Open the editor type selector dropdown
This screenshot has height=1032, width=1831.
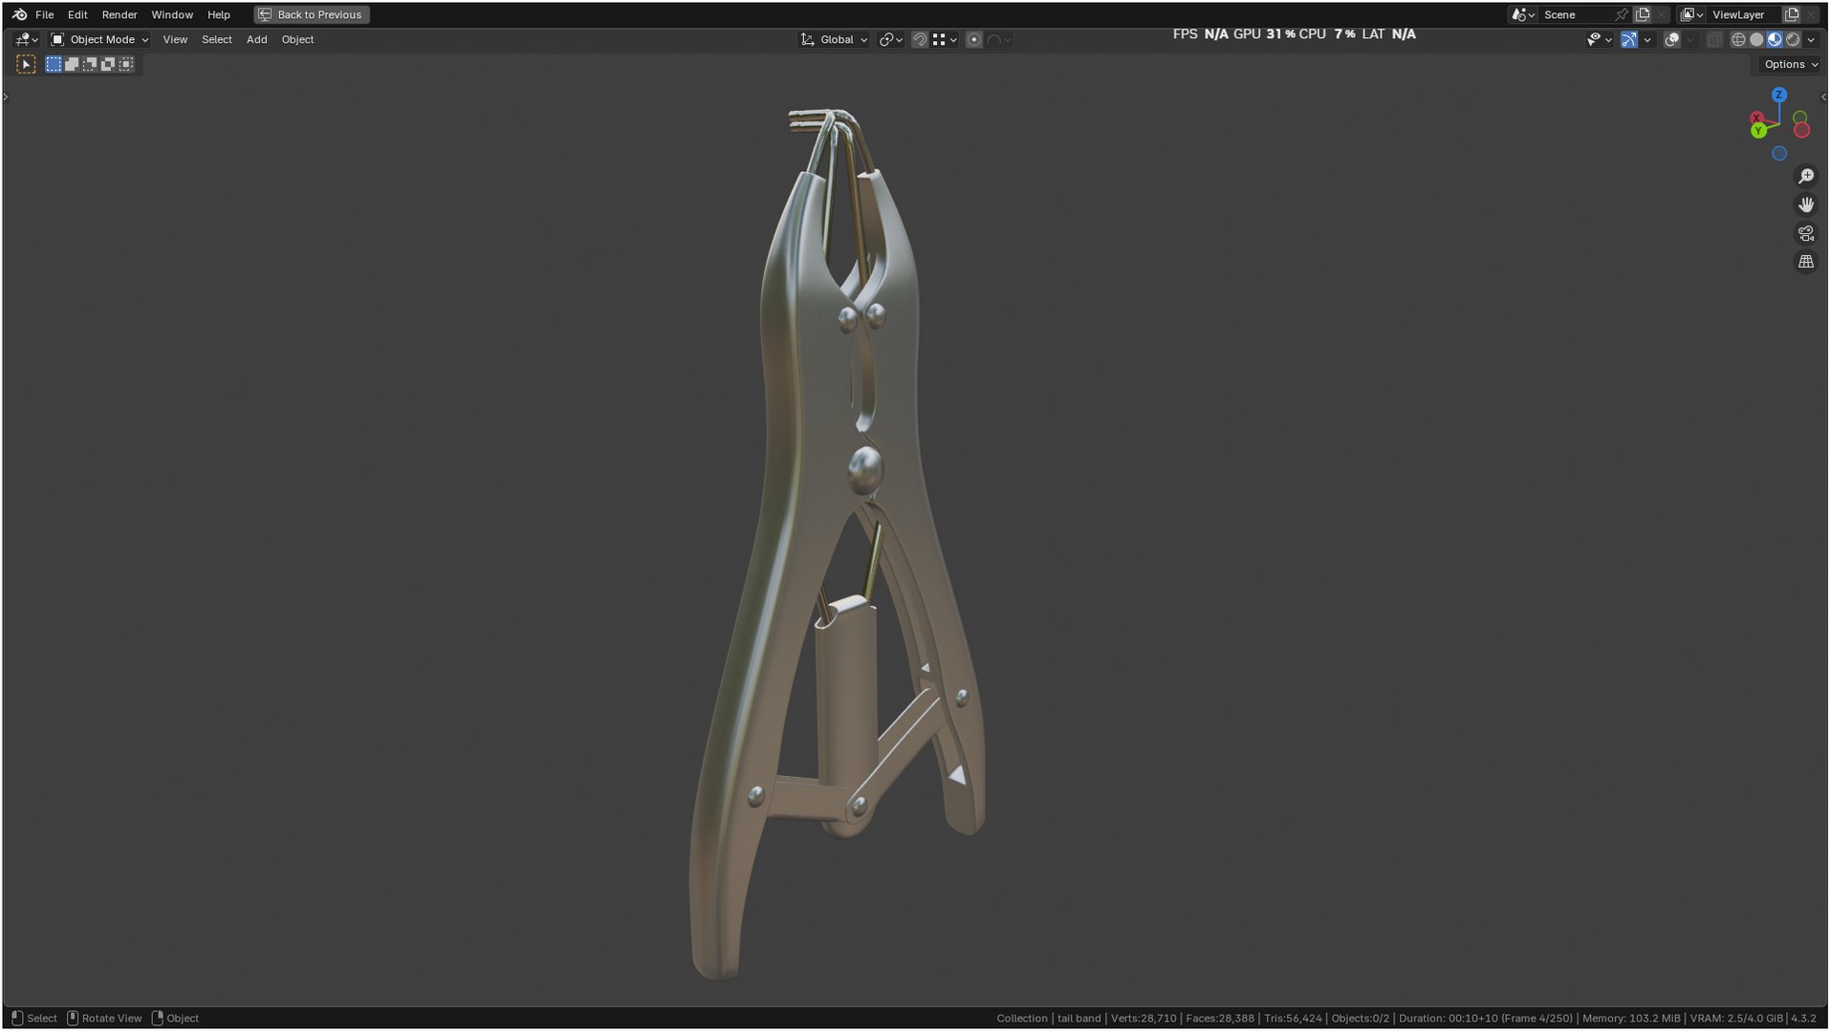[x=26, y=39]
